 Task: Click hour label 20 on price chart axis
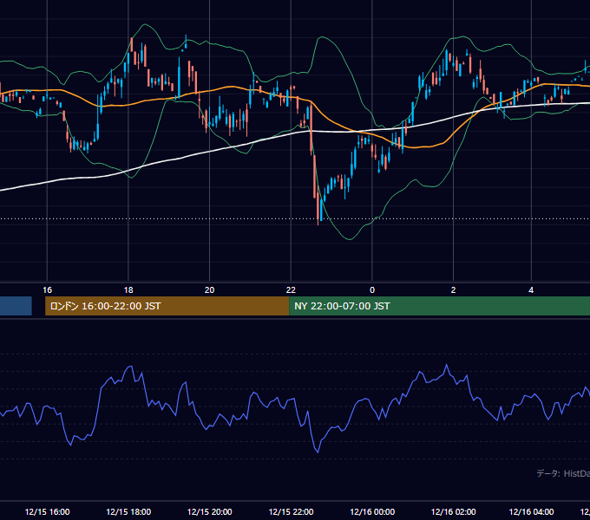pyautogui.click(x=210, y=290)
